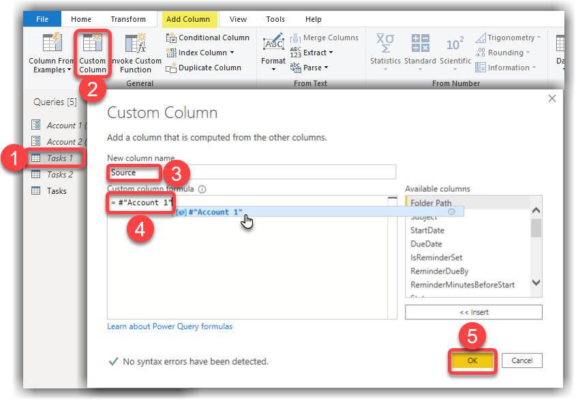Open the File tab

click(42, 19)
